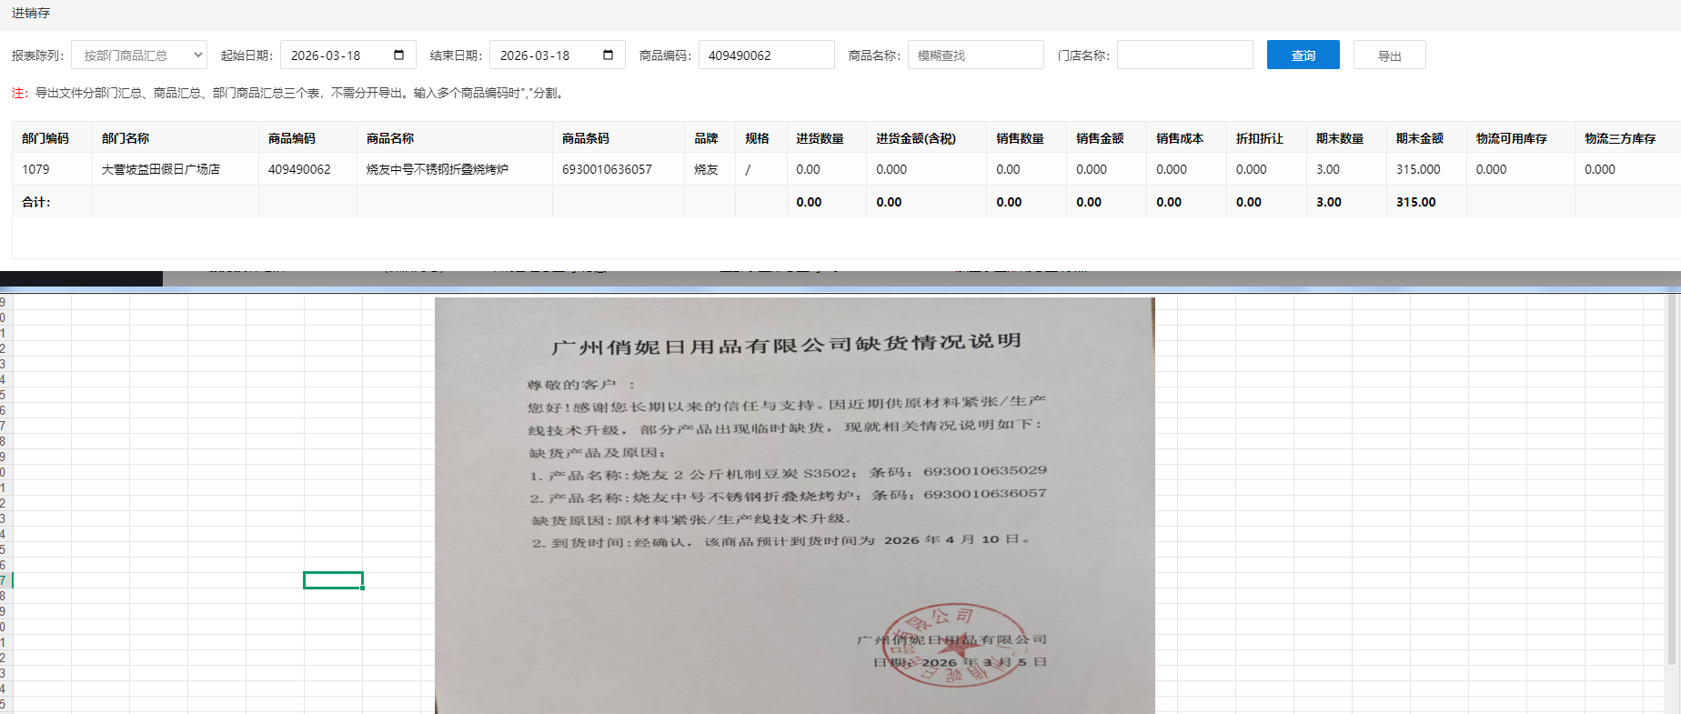This screenshot has height=714, width=1681.
Task: Click the 进货金额(含税) column header
Action: click(x=916, y=138)
